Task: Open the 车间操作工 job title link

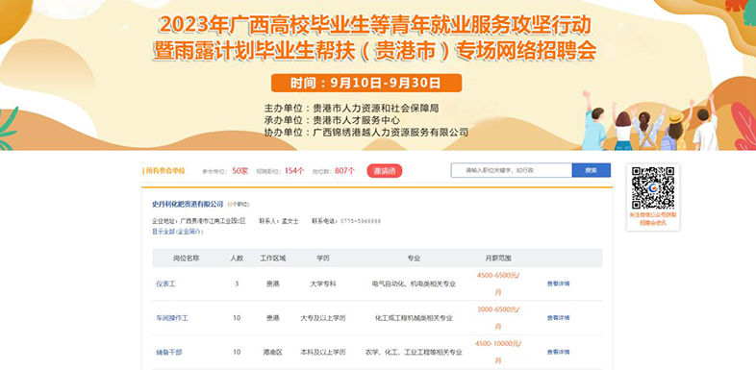Action: click(x=172, y=318)
